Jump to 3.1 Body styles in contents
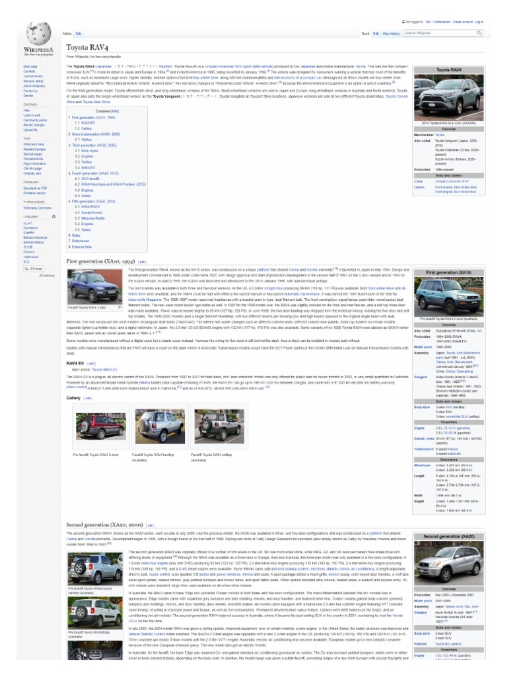This screenshot has width=507, height=677. click(x=86, y=151)
